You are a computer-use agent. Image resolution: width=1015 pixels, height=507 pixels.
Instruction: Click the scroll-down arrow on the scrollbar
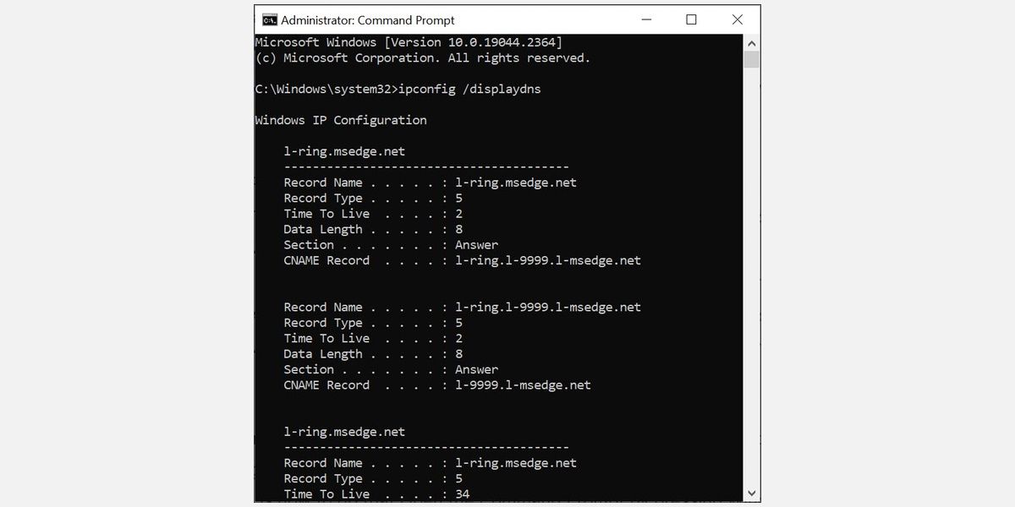pos(751,492)
